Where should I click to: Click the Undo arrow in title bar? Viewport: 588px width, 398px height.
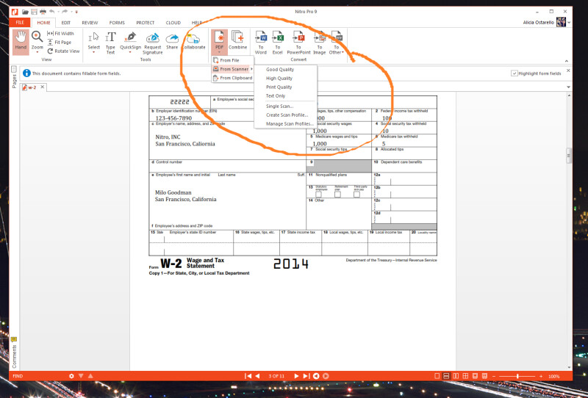coord(52,12)
